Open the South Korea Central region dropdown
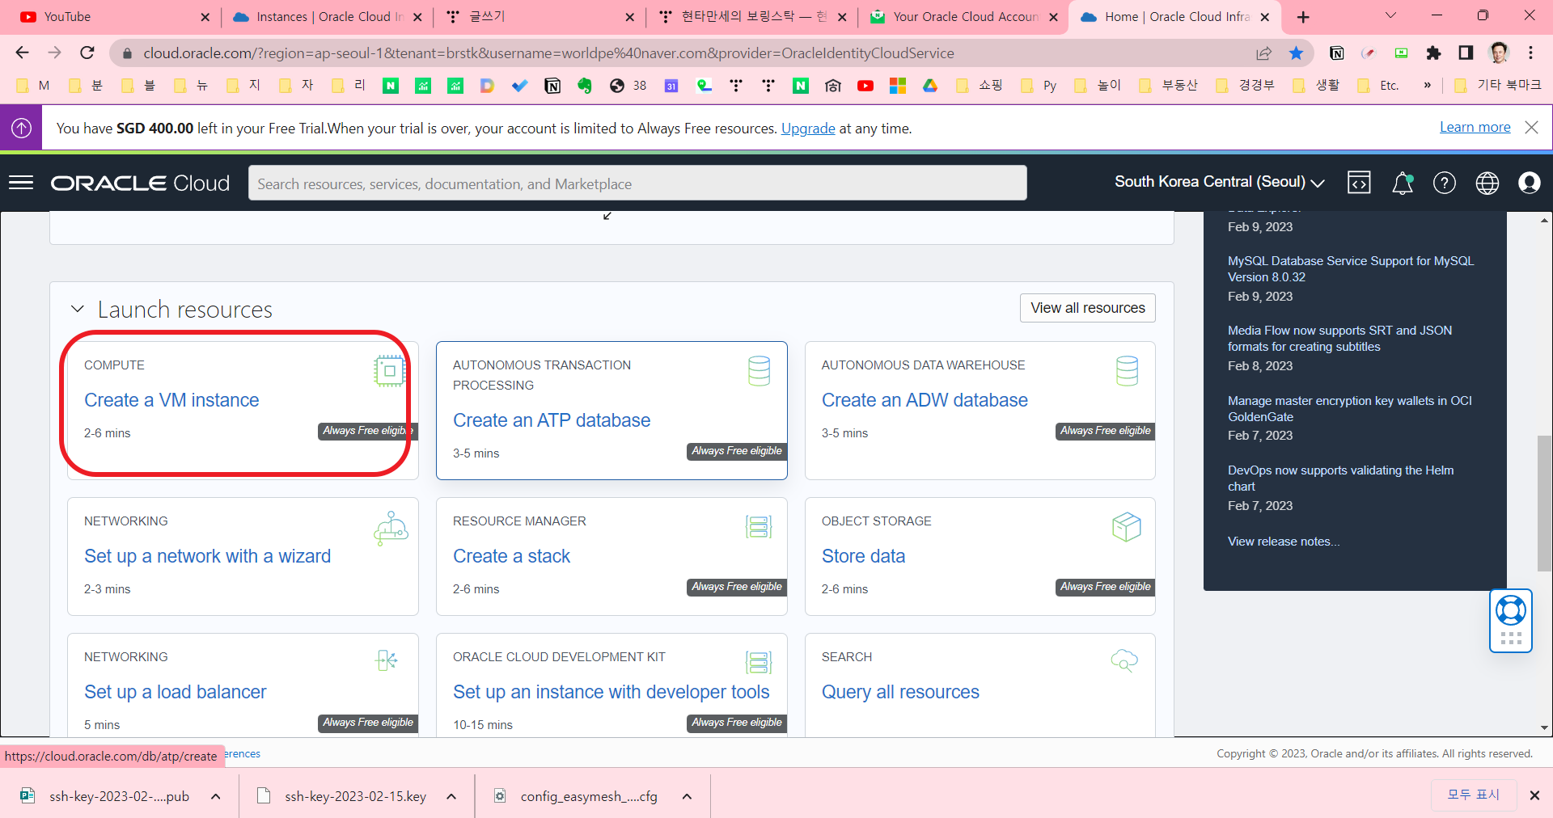This screenshot has width=1553, height=818. click(x=1220, y=182)
